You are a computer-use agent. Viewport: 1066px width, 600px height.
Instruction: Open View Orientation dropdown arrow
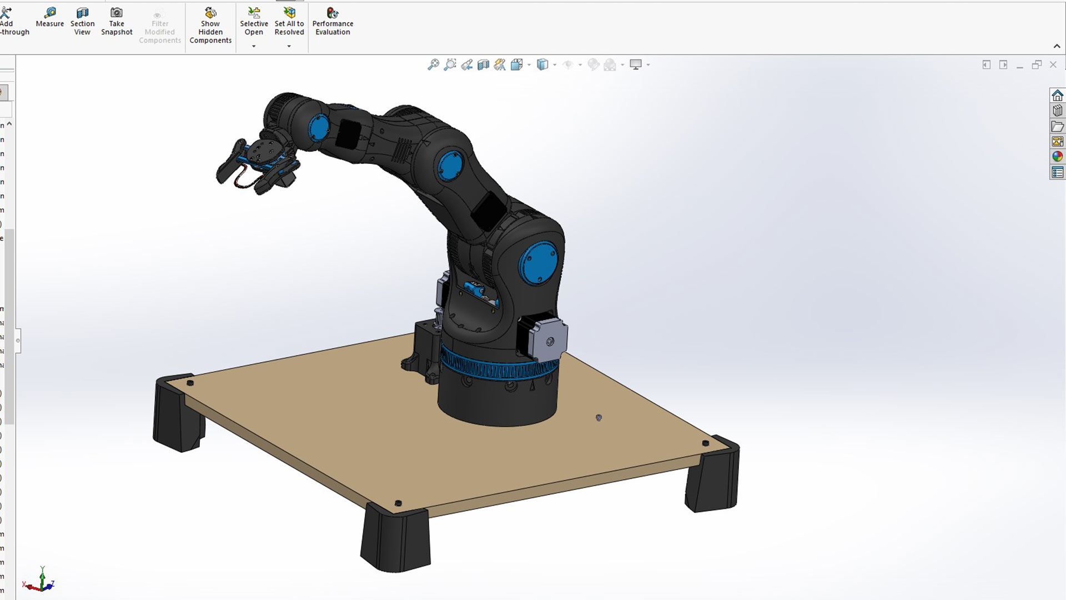pos(529,65)
